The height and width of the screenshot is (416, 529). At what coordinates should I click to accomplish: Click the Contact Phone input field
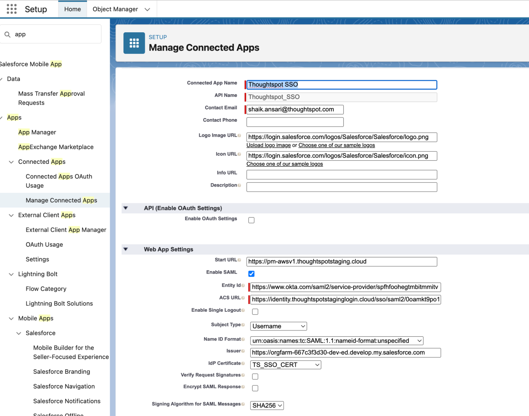pyautogui.click(x=295, y=122)
